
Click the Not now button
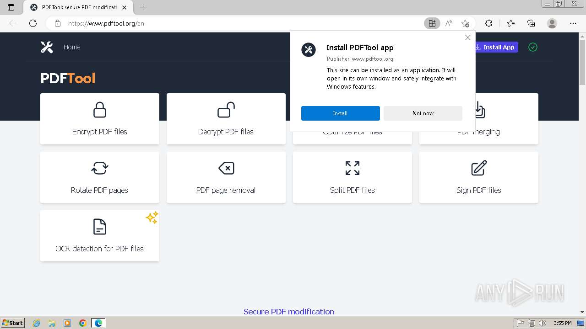[423, 113]
